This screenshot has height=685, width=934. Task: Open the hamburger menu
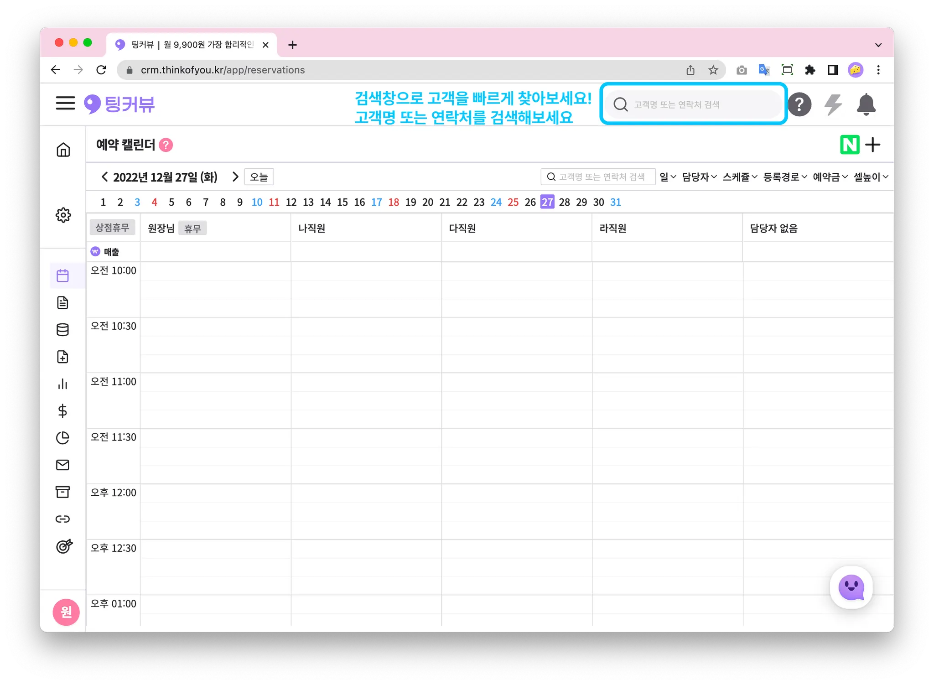click(x=65, y=103)
